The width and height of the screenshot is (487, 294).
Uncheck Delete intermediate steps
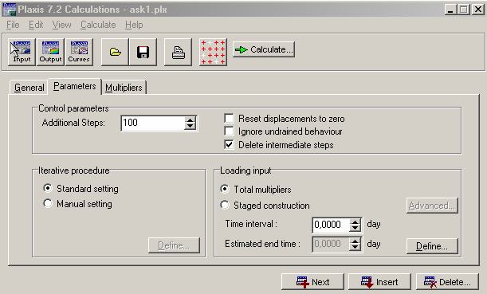point(229,145)
